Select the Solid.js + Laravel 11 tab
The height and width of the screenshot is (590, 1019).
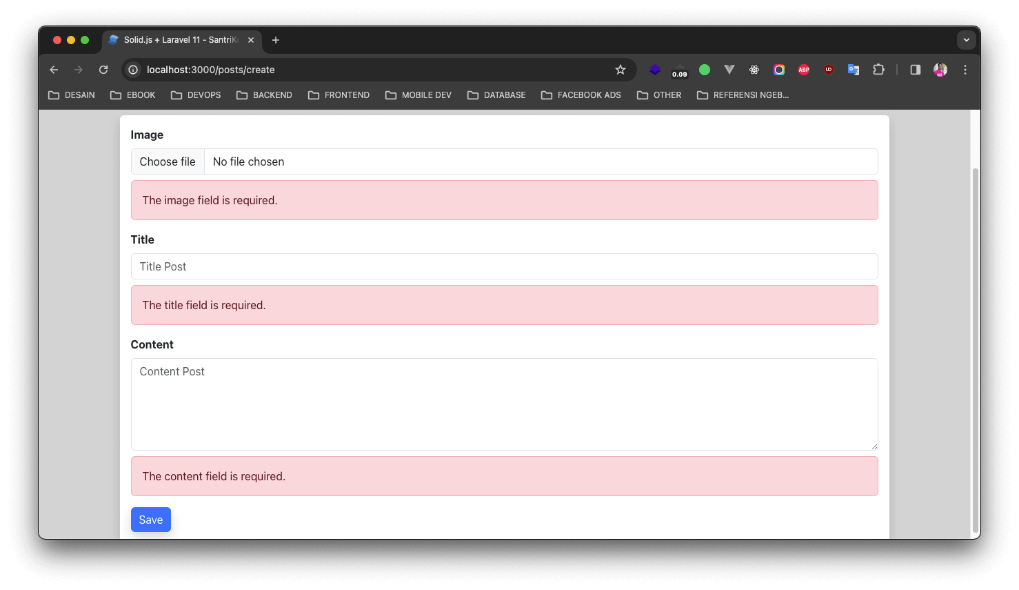click(x=182, y=40)
